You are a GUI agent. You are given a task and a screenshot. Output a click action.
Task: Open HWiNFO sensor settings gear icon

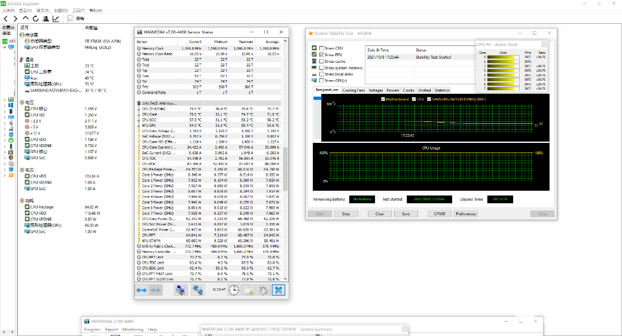[x=263, y=290]
